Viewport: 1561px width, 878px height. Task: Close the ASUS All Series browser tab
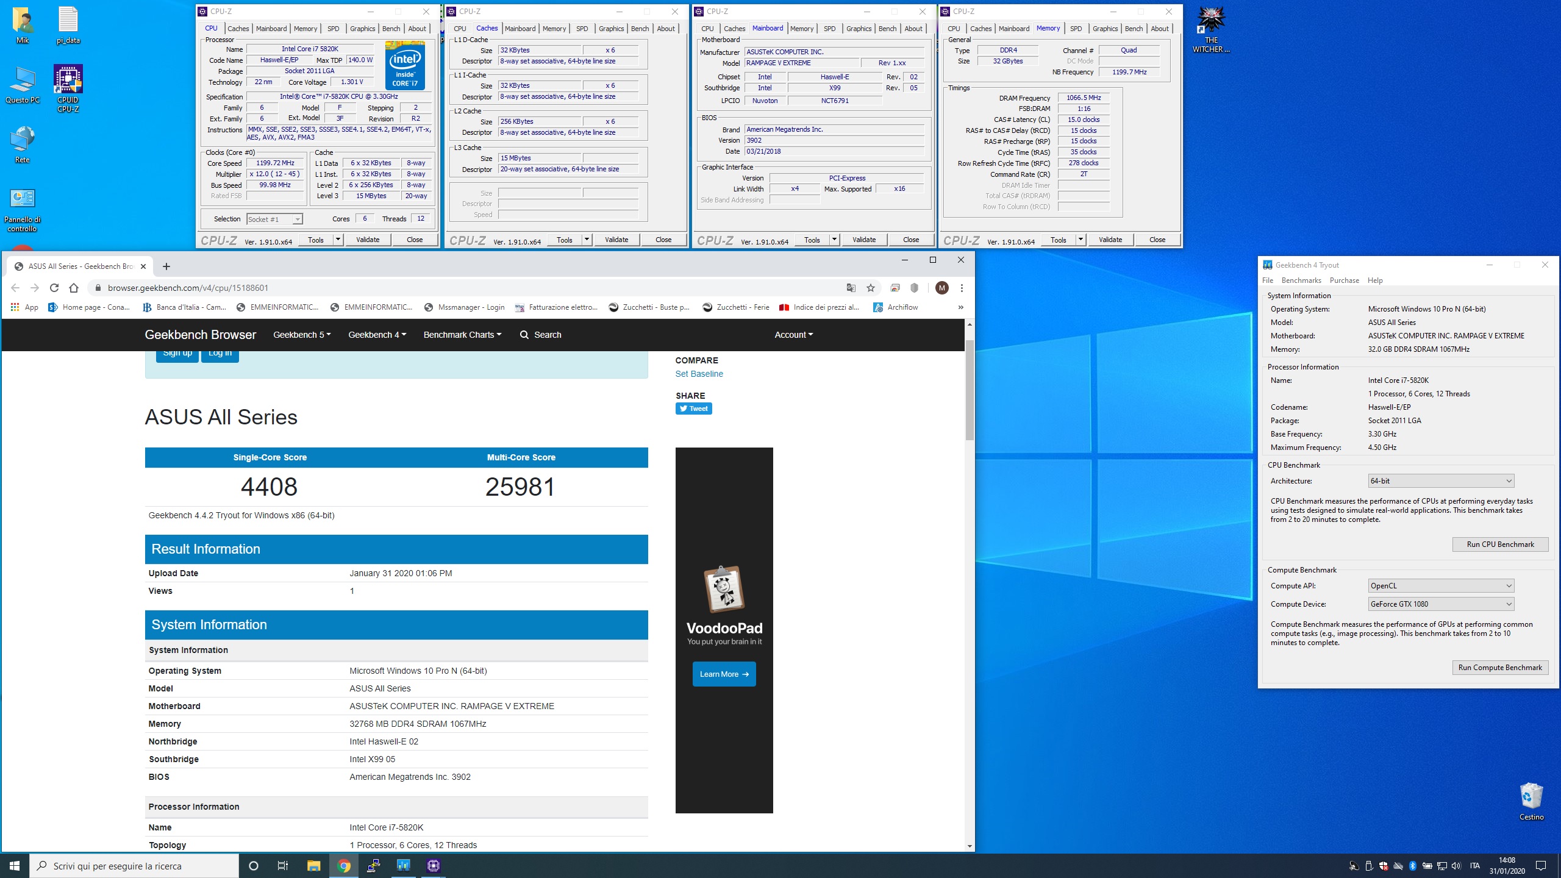point(143,266)
